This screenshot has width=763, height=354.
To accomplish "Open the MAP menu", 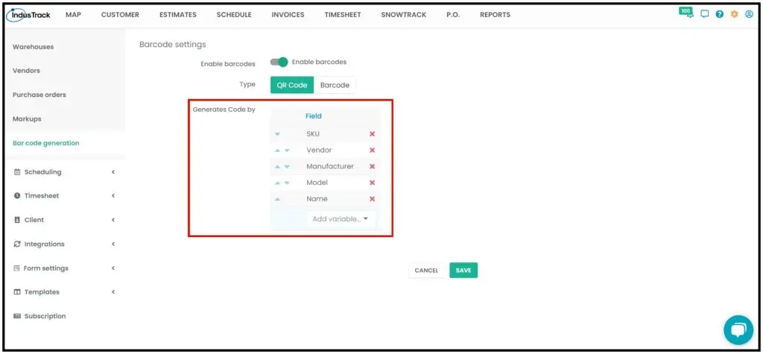I will (73, 15).
